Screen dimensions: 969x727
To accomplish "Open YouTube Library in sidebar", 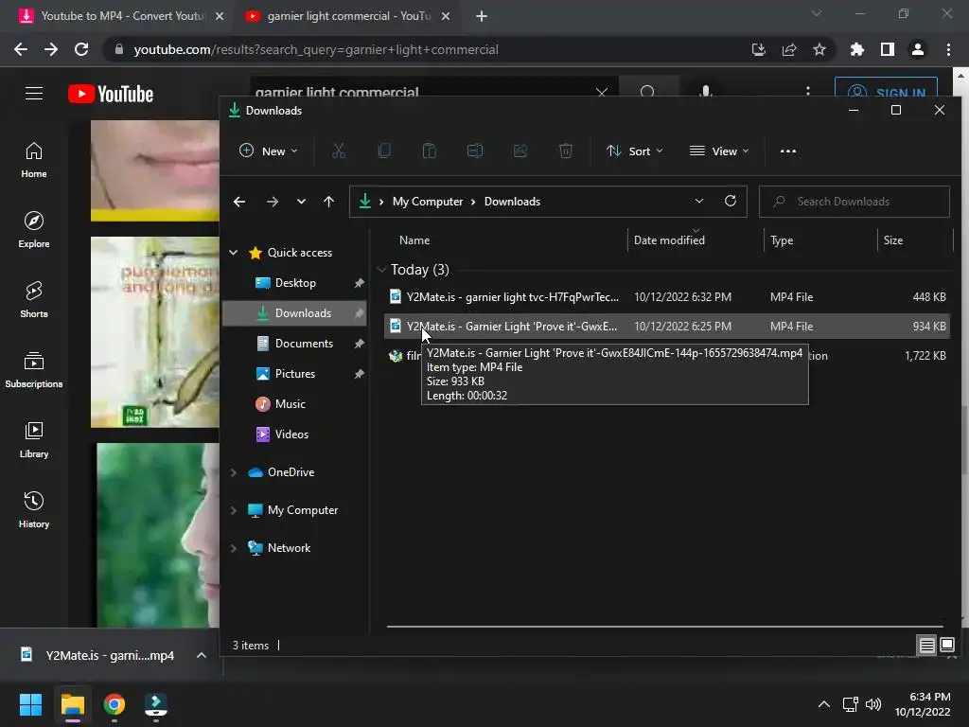I will [x=34, y=439].
